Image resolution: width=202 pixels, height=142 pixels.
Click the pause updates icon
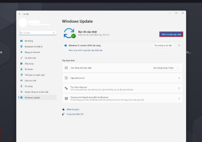(66, 68)
